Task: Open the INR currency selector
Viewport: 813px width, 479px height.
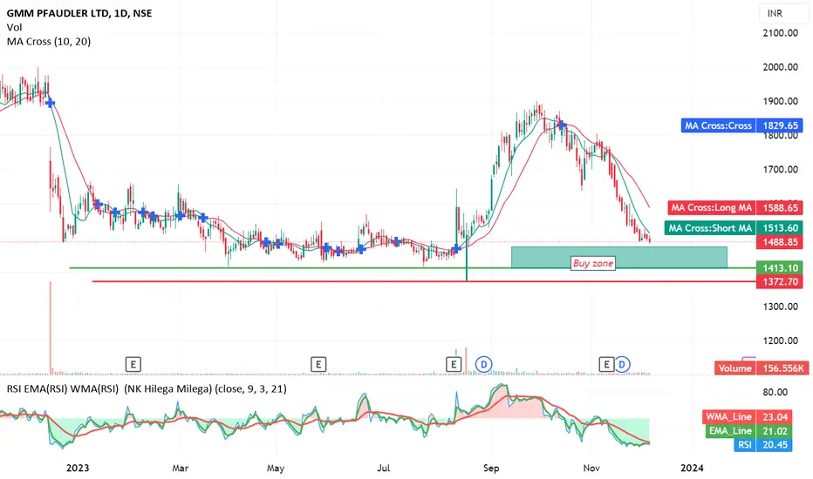Action: point(783,13)
